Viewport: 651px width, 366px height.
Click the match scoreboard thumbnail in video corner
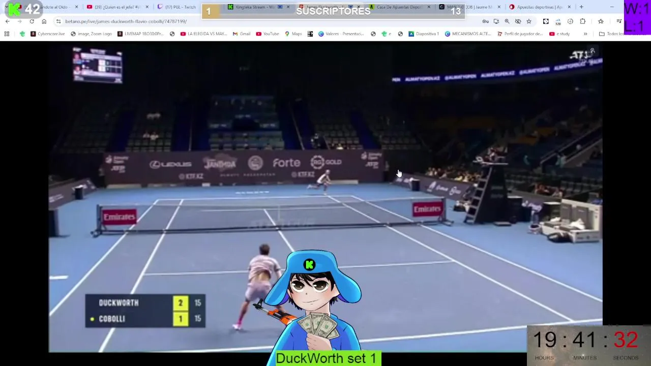click(x=97, y=65)
